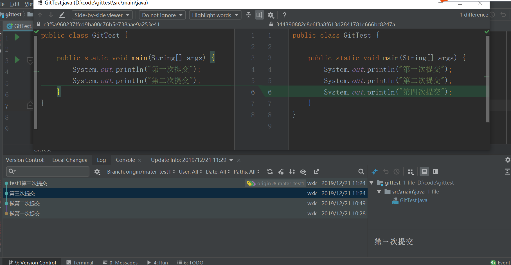Open Version Control panel settings gear
The width and height of the screenshot is (511, 265).
pos(508,160)
